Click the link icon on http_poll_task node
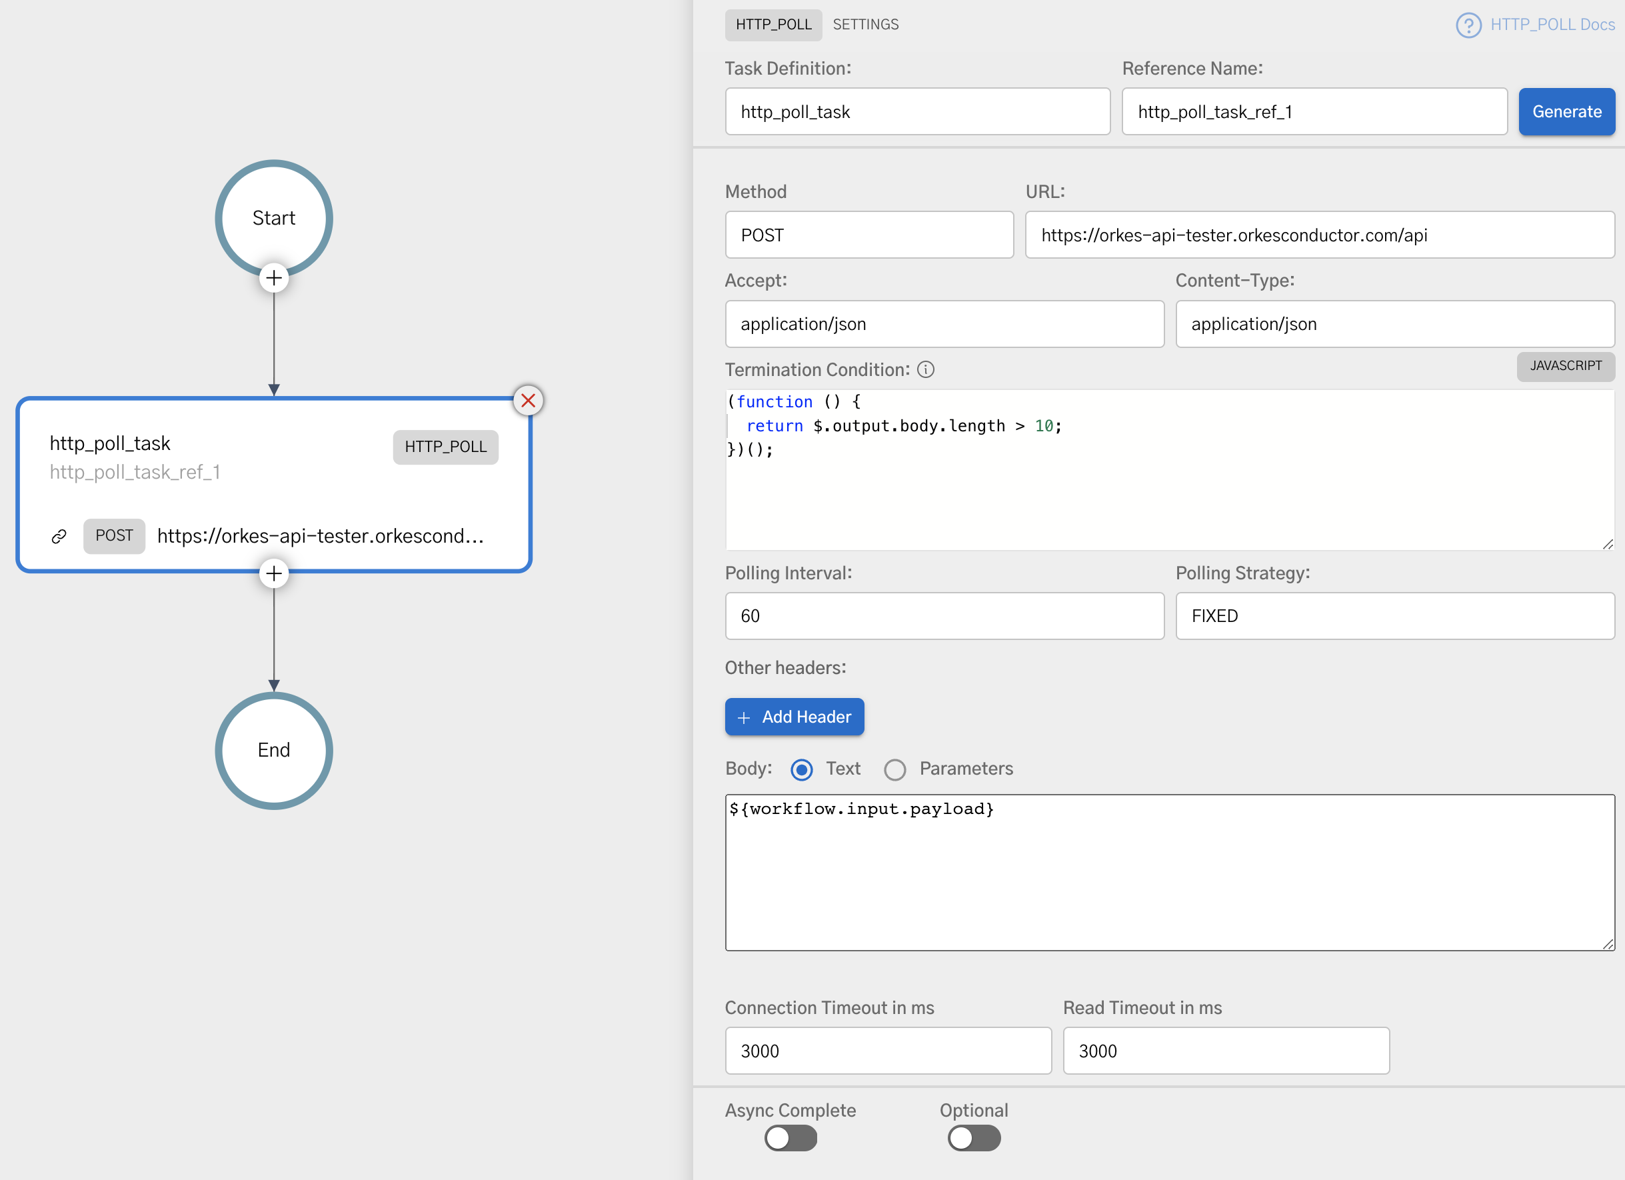Viewport: 1625px width, 1180px height. 59,536
